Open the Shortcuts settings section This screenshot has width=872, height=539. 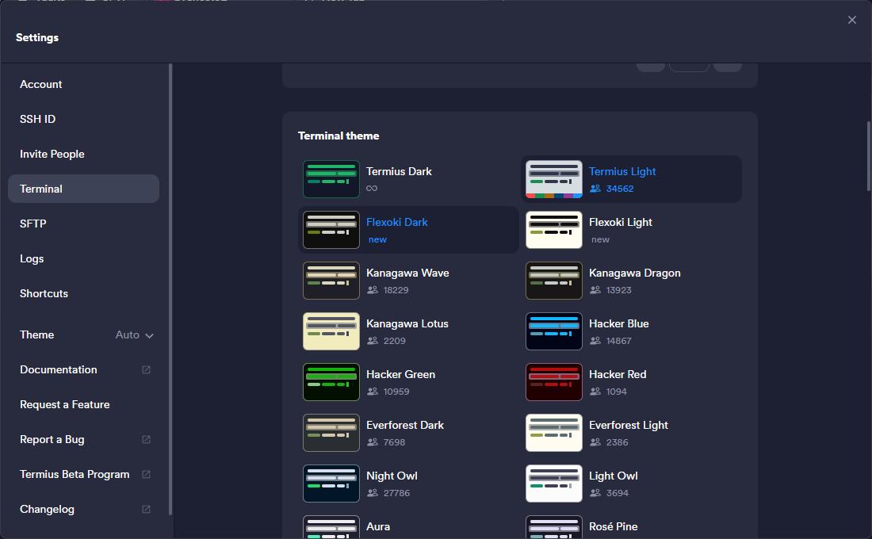(x=83, y=293)
